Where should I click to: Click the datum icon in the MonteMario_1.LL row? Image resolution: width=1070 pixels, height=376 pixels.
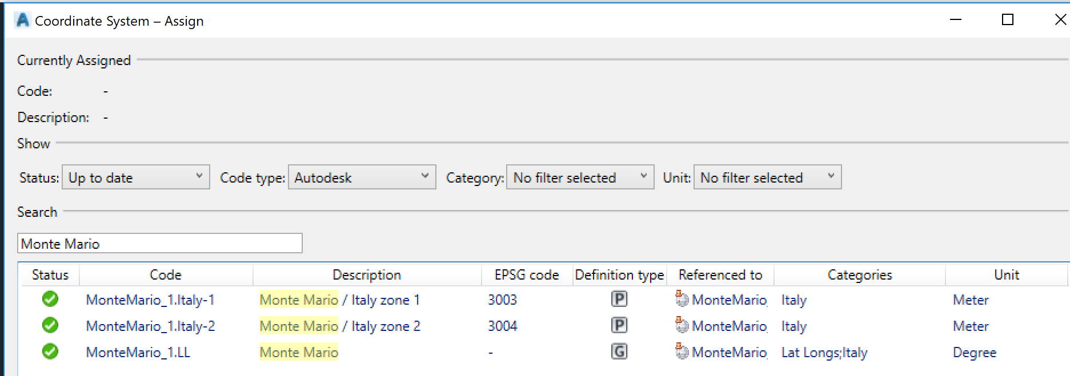point(682,351)
